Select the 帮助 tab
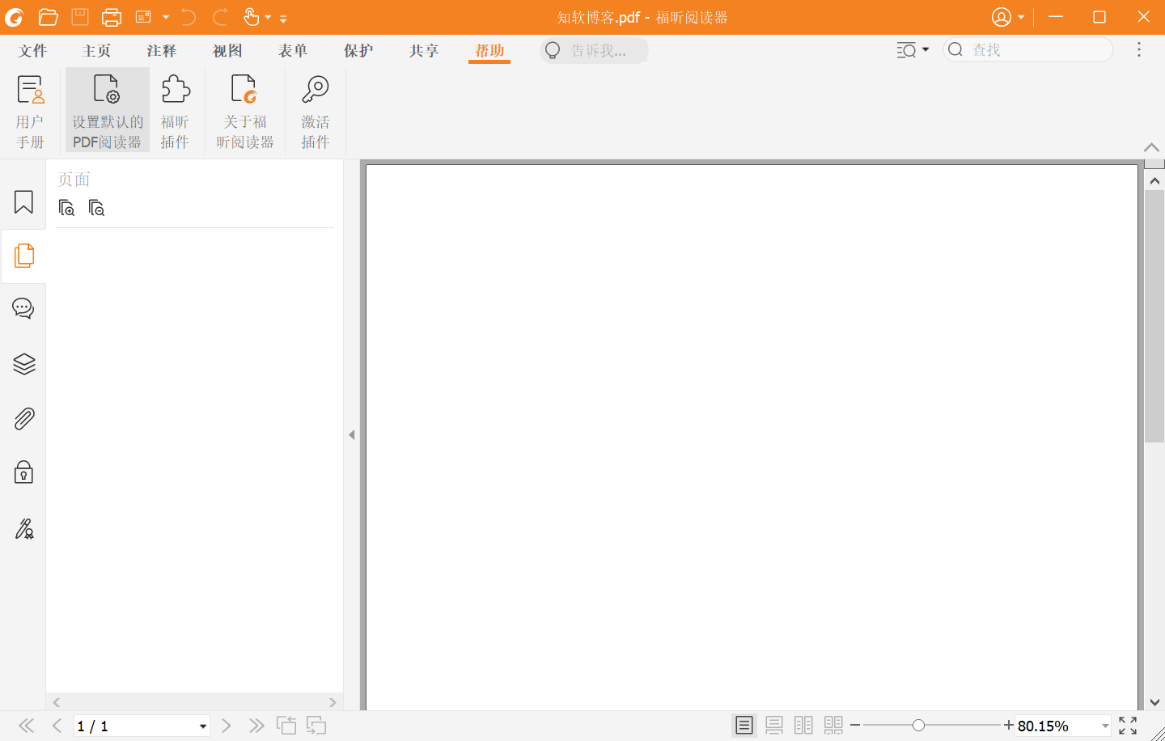The height and width of the screenshot is (741, 1165). pos(489,51)
